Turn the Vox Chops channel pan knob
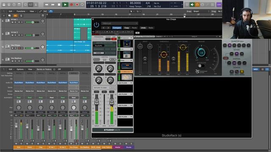271x152 pixels. 74,108
